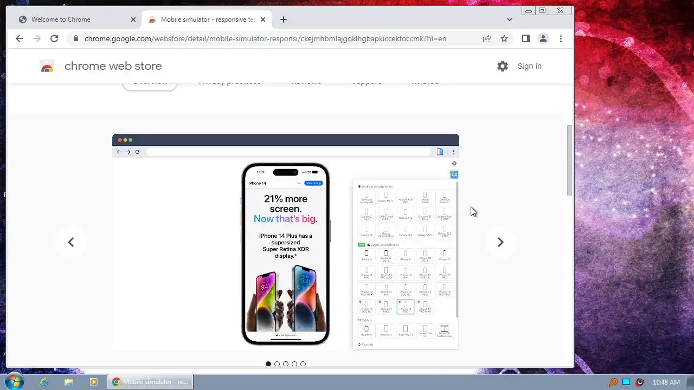Go back using the browser back arrow
The width and height of the screenshot is (694, 390).
pyautogui.click(x=20, y=38)
